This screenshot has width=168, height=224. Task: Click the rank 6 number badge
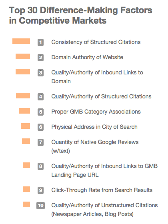click(x=40, y=127)
